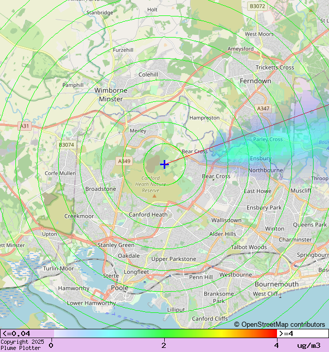Click the 'Corfe Mullen' label
Image resolution: width=329 pixels, height=352 pixels.
60,173
